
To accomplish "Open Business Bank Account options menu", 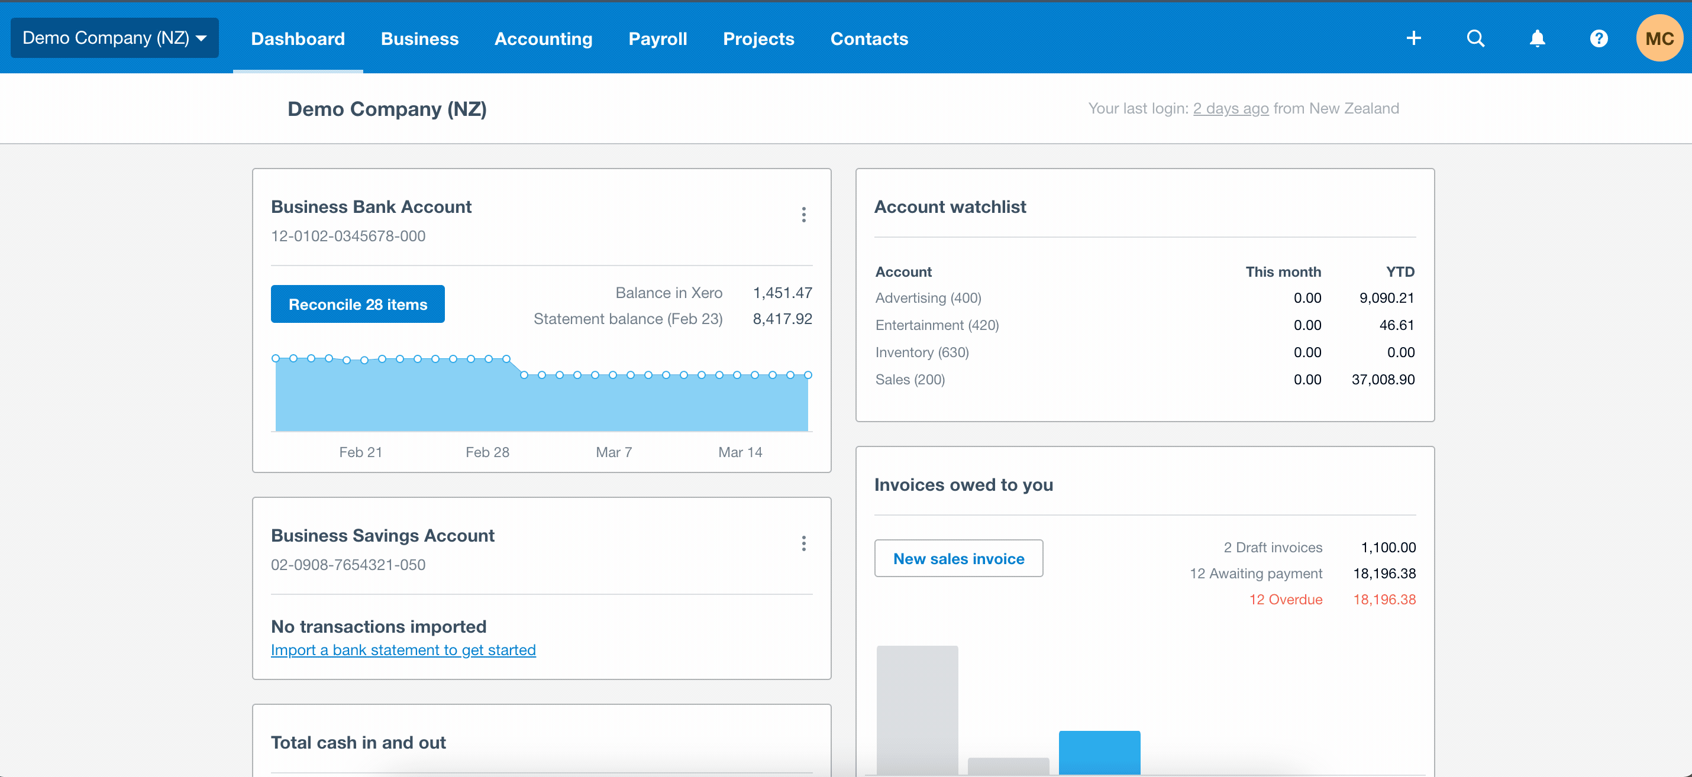I will (x=803, y=215).
